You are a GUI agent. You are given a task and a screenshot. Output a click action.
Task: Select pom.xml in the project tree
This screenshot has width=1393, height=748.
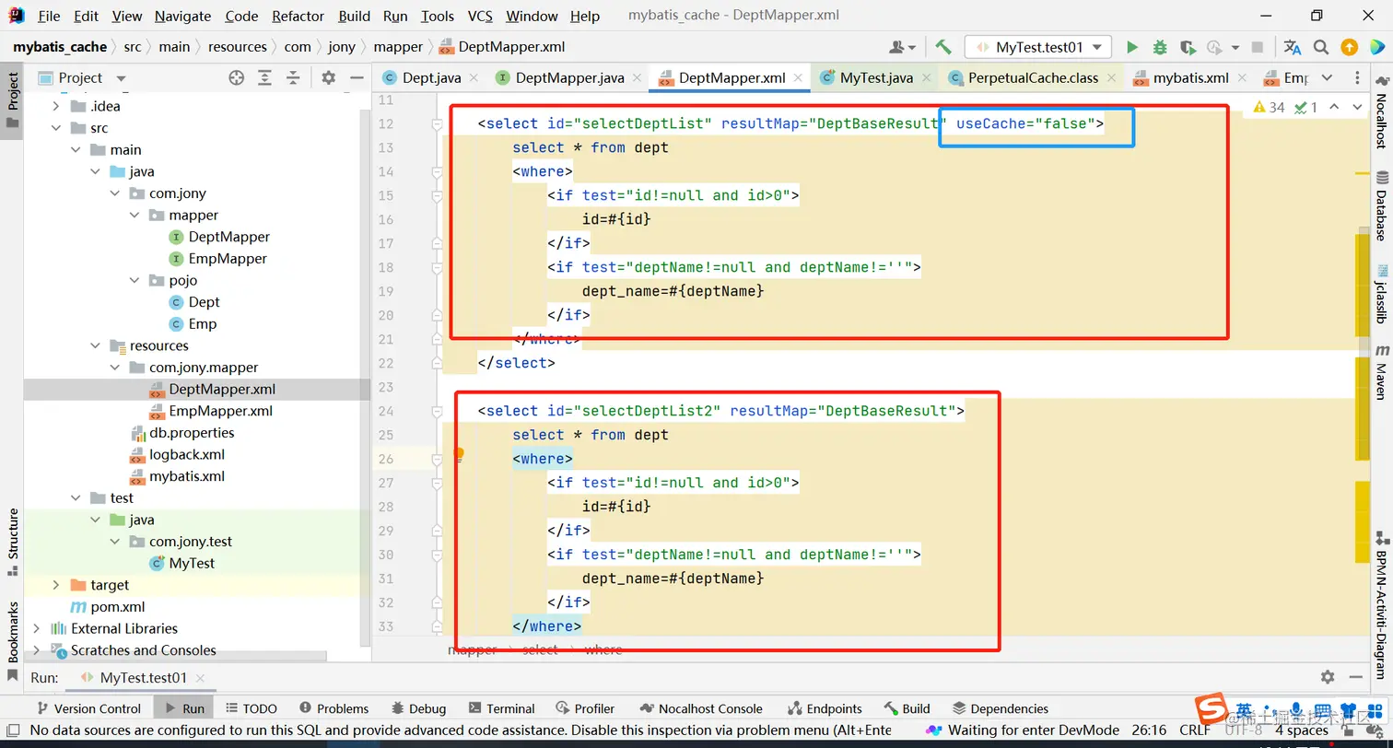tap(117, 606)
